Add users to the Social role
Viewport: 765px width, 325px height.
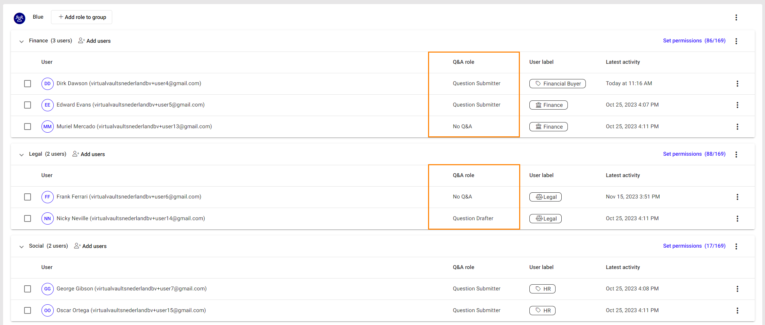click(x=90, y=246)
